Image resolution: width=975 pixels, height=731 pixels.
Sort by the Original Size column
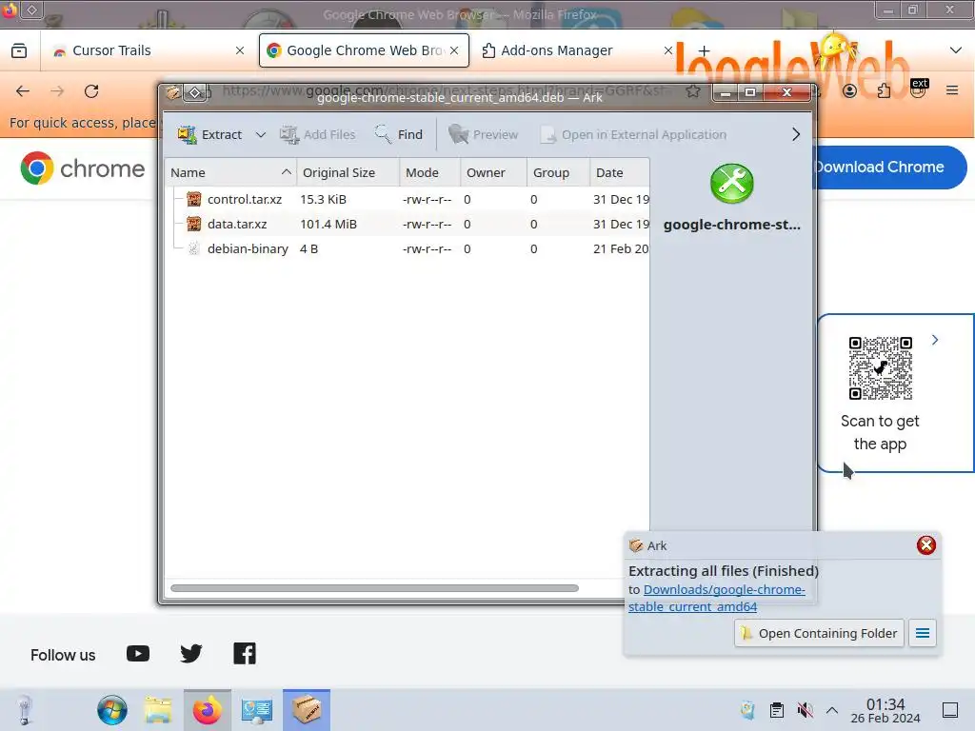pos(348,172)
